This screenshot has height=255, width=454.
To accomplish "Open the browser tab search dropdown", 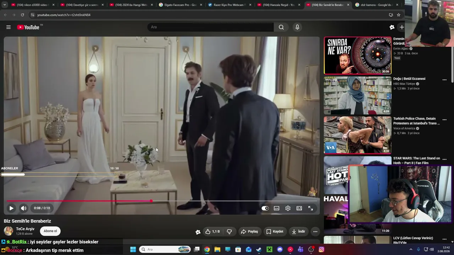I will [4, 5].
